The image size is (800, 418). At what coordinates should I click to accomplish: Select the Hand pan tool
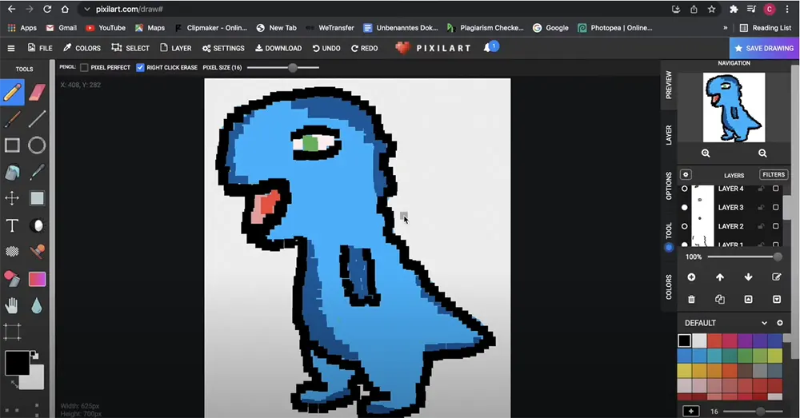pyautogui.click(x=12, y=306)
